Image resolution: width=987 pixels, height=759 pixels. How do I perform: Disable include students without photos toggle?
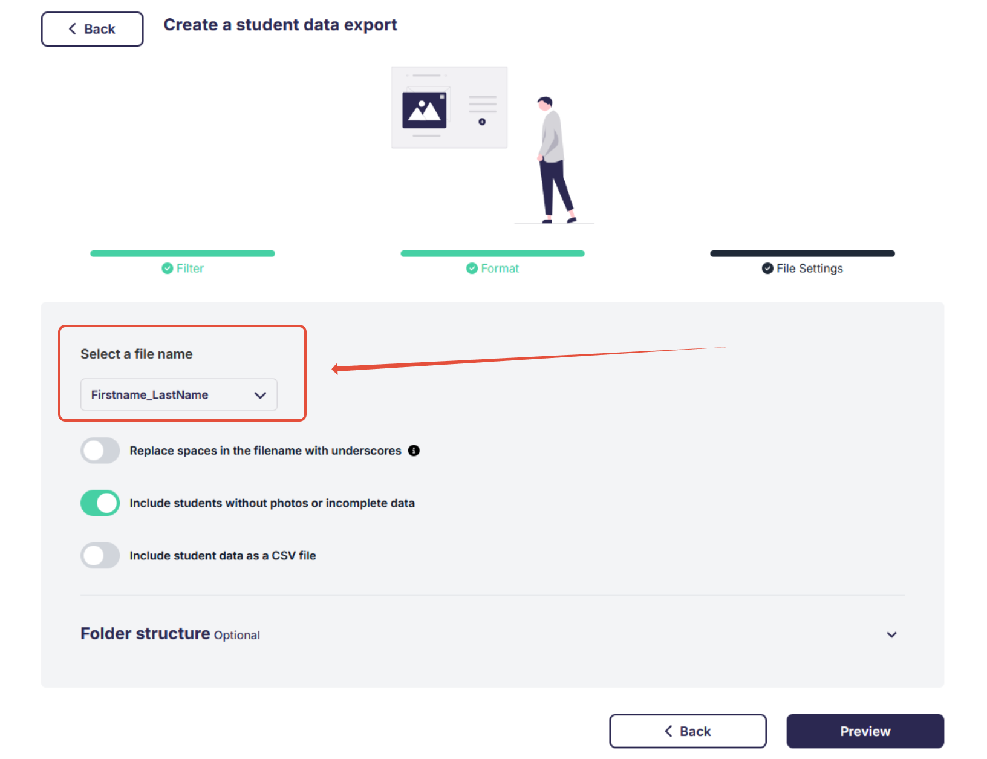100,503
